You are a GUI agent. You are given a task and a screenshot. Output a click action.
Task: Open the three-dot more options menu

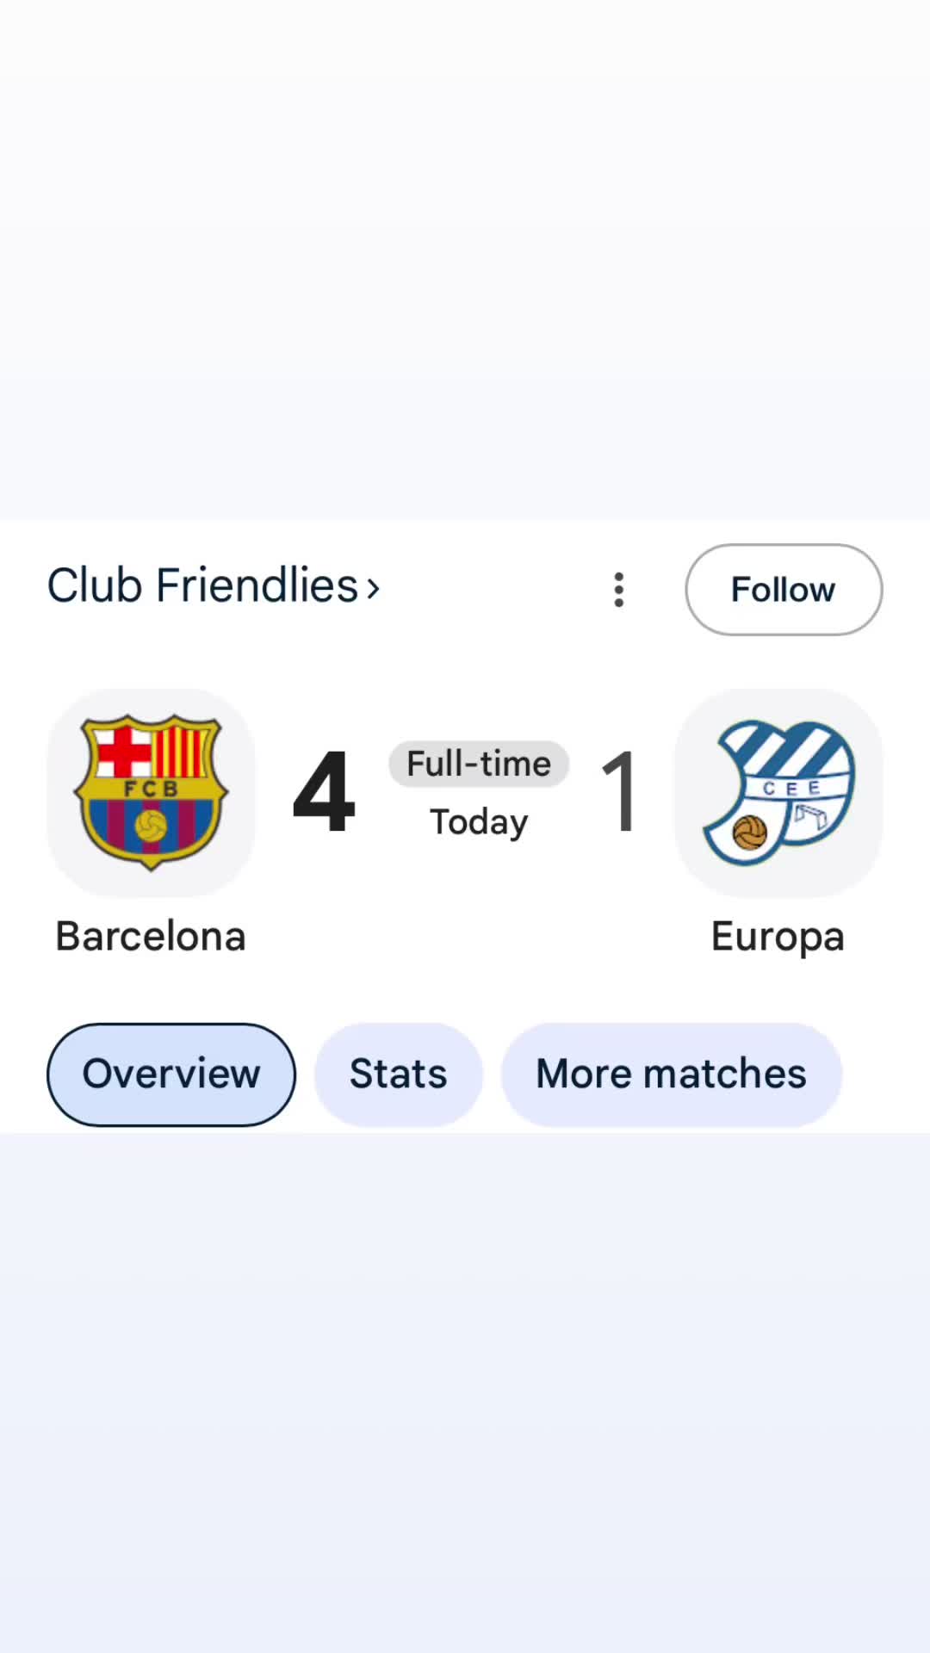pos(618,590)
